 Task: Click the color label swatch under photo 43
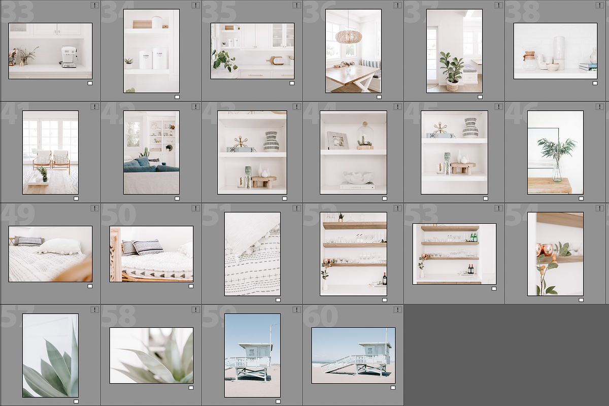click(285, 198)
